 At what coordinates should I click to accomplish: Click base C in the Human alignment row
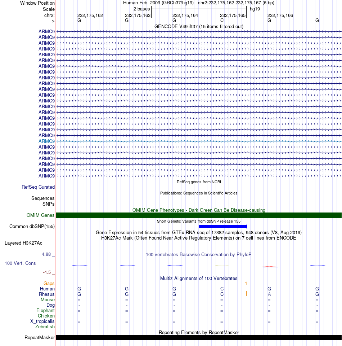coord(222,289)
